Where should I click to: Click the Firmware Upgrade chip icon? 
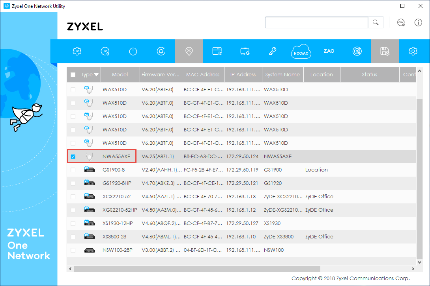245,51
